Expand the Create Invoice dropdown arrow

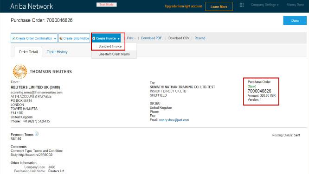118,38
